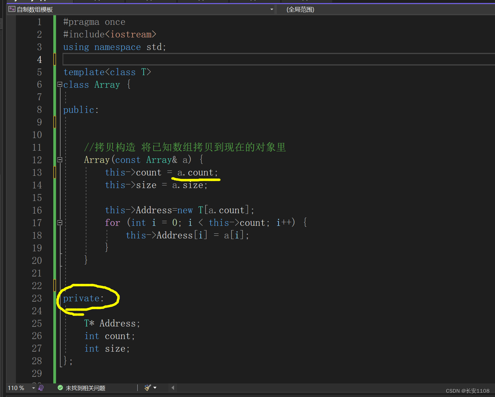
Task: Click the line number 12 in the gutter
Action: pyautogui.click(x=37, y=160)
